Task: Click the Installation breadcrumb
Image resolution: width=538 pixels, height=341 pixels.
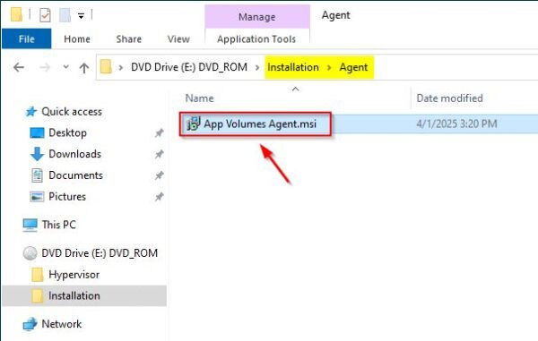Action: click(x=293, y=67)
